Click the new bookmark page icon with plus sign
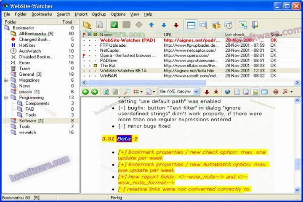This screenshot has height=202, width=303. [99, 25]
